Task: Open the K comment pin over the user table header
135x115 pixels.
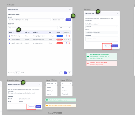Action: (19, 30)
